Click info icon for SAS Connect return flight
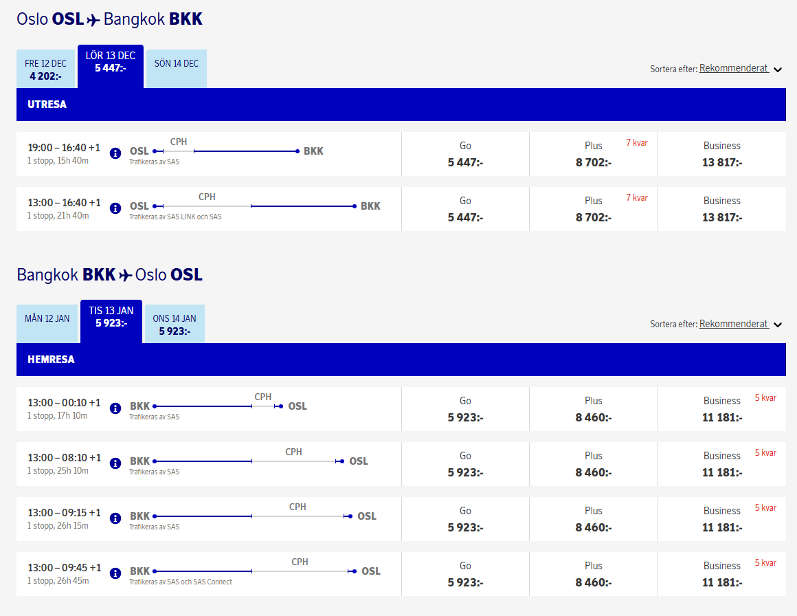The height and width of the screenshot is (616, 797). [115, 573]
